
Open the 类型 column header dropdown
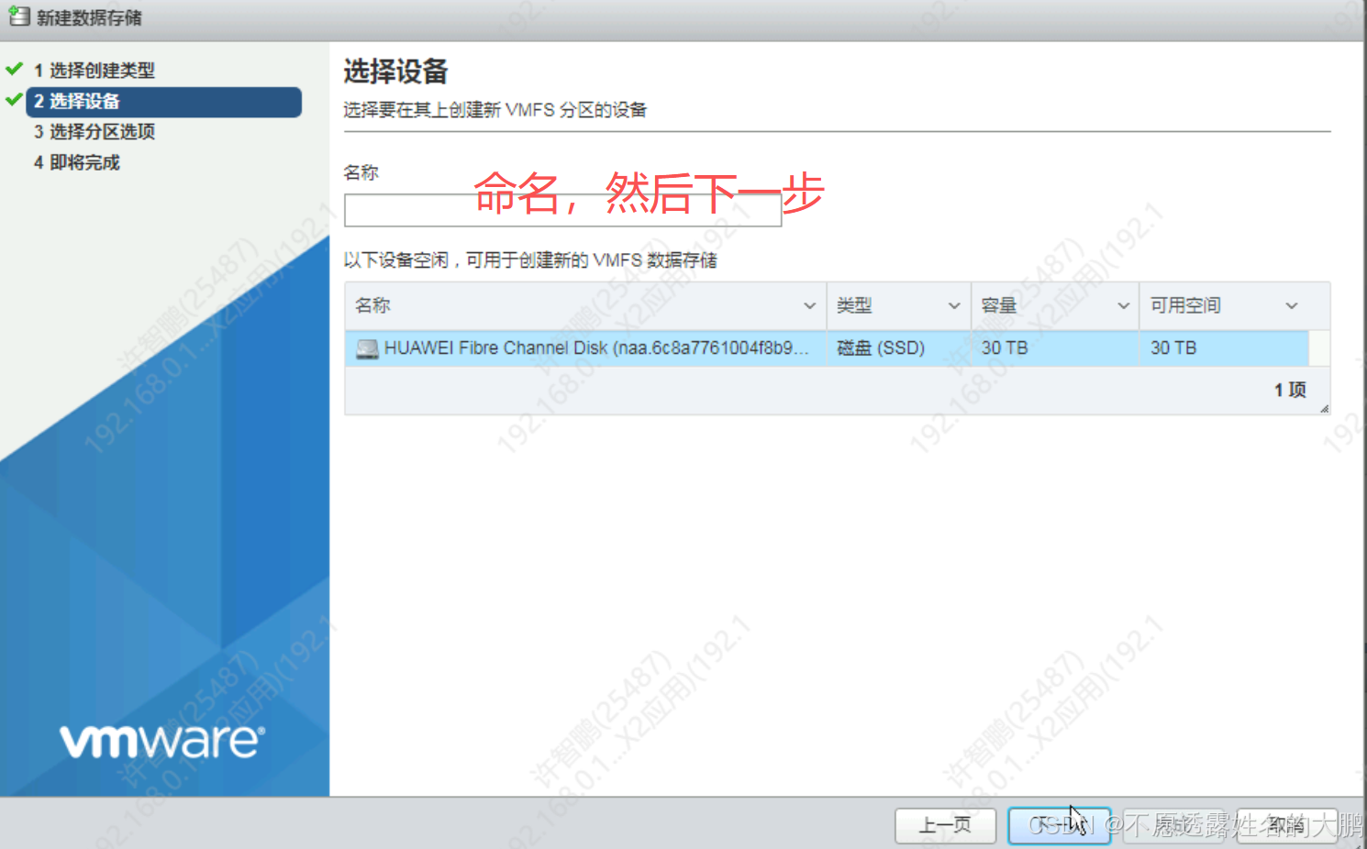954,306
